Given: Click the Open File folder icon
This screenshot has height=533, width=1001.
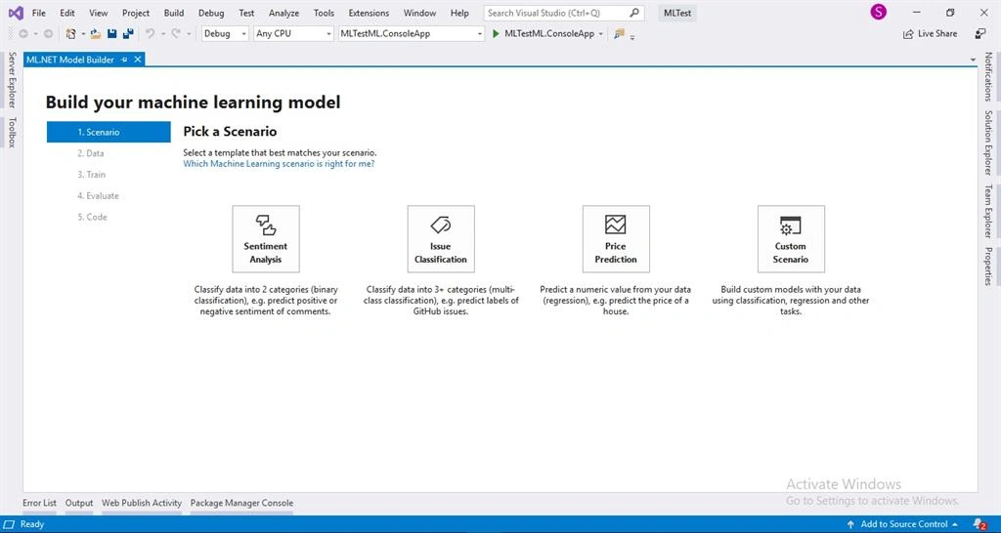Looking at the screenshot, I should [x=96, y=34].
